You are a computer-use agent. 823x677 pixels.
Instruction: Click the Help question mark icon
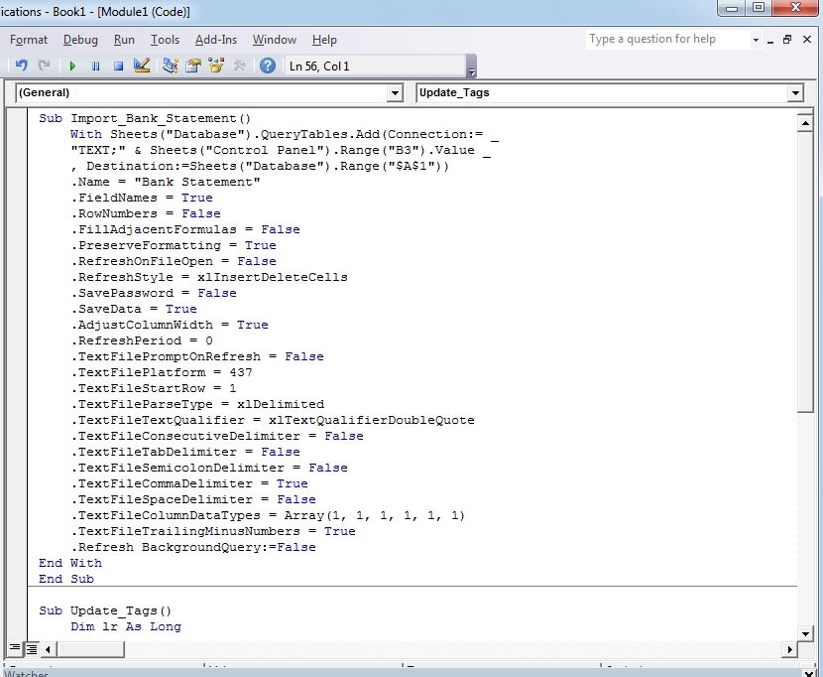[x=266, y=64]
